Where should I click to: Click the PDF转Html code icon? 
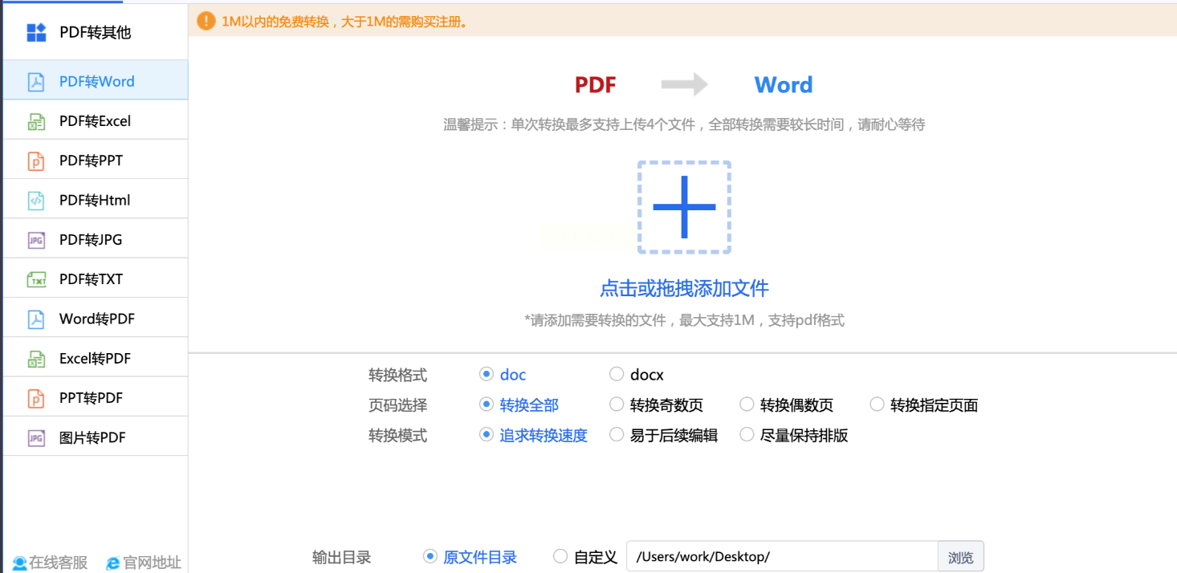[x=36, y=200]
